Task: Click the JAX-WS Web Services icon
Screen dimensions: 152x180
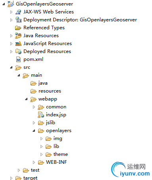Action: 18,12
